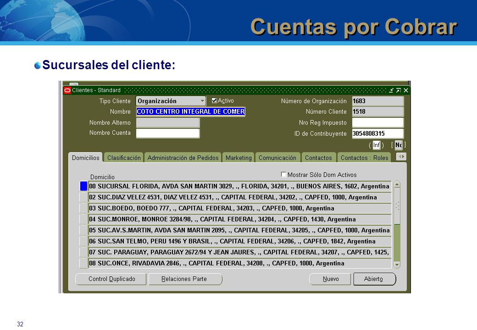Click the Número Cliente field

[378, 111]
